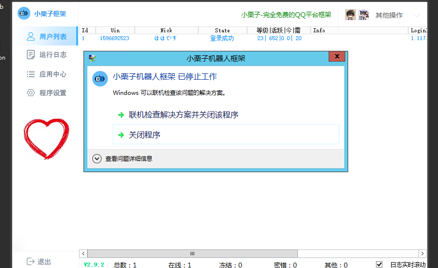Viewport: 438px width, 268px height.
Task: Click the robot icon in crash dialog
Action: (x=100, y=79)
